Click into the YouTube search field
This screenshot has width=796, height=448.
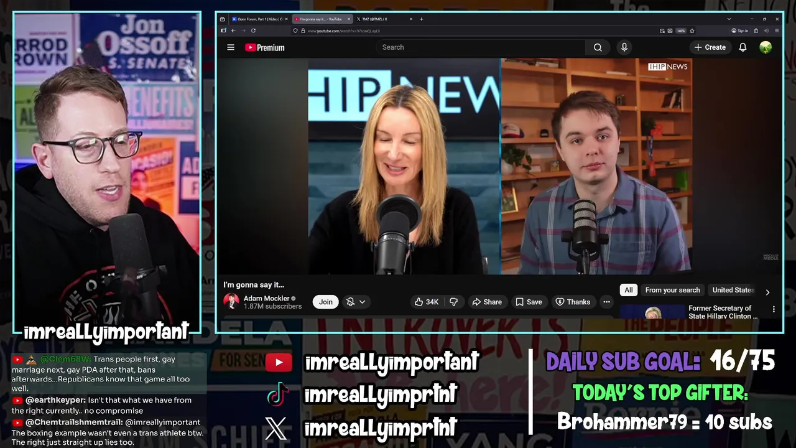click(482, 47)
